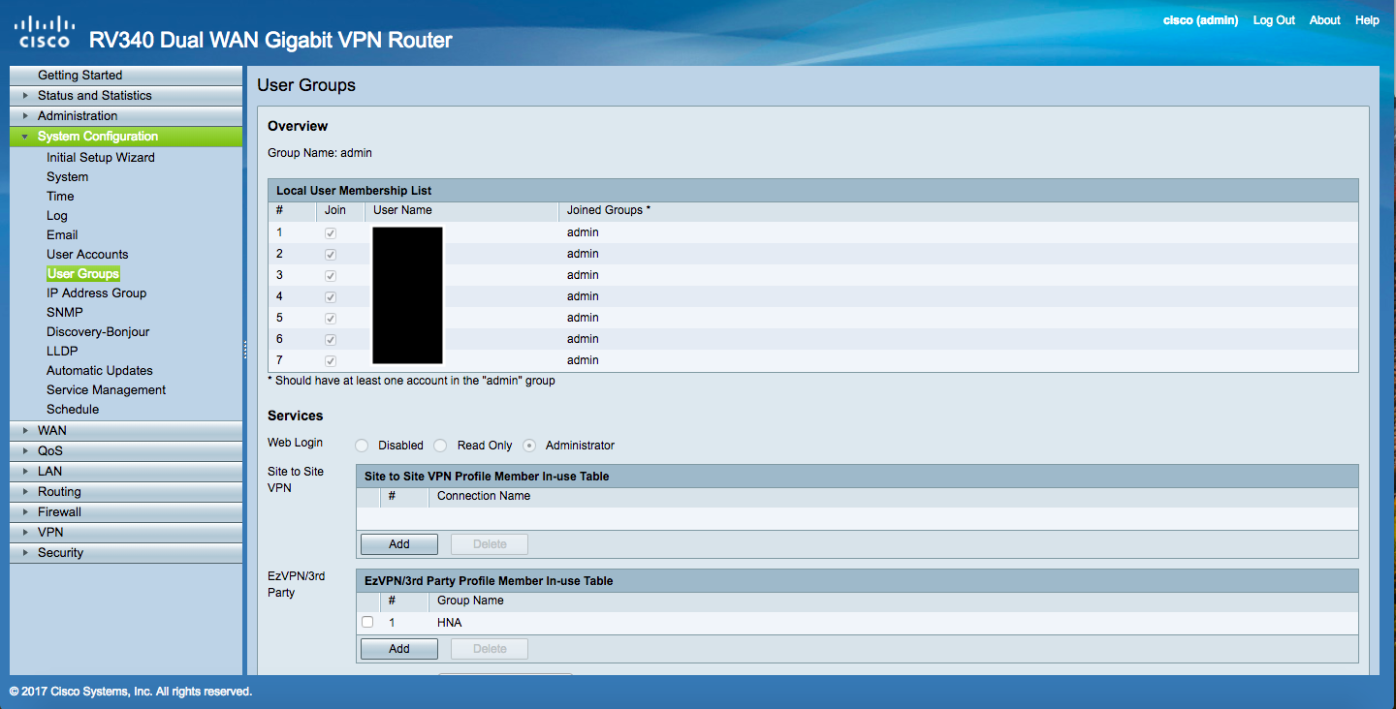Click the Cisco logo
The width and height of the screenshot is (1396, 709).
click(45, 32)
